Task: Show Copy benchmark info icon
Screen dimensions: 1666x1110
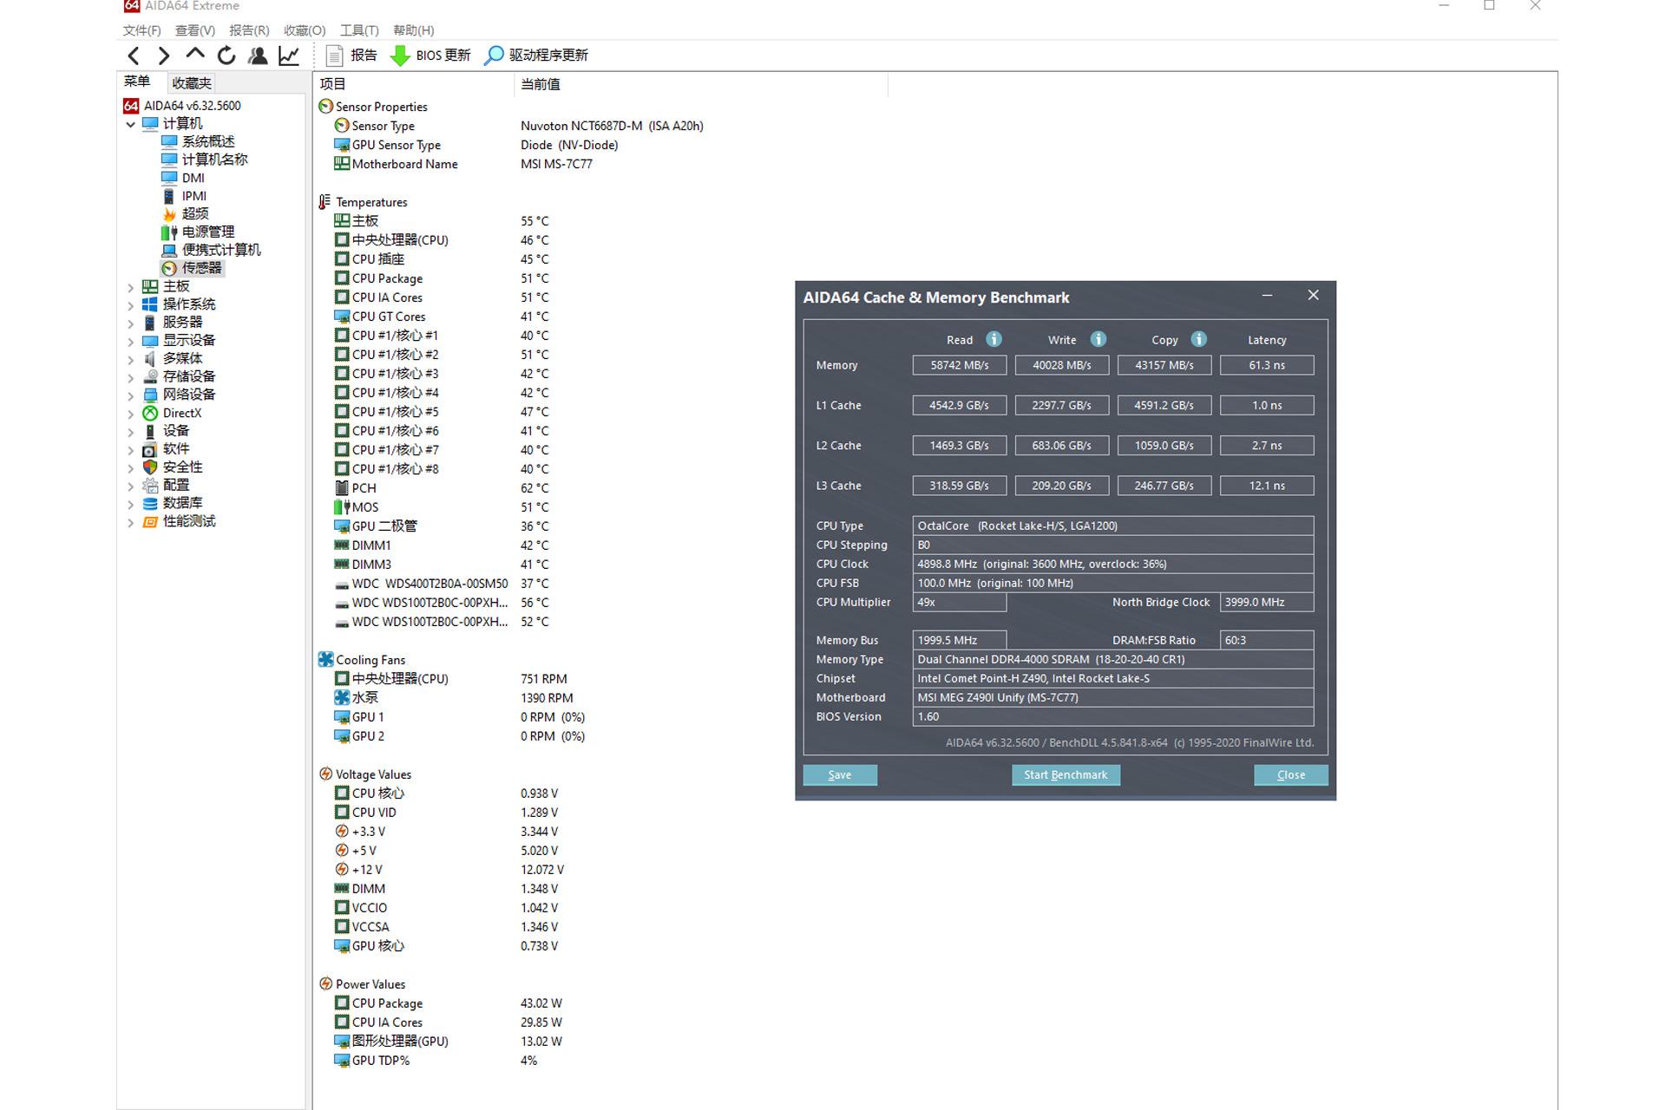Action: click(x=1199, y=339)
